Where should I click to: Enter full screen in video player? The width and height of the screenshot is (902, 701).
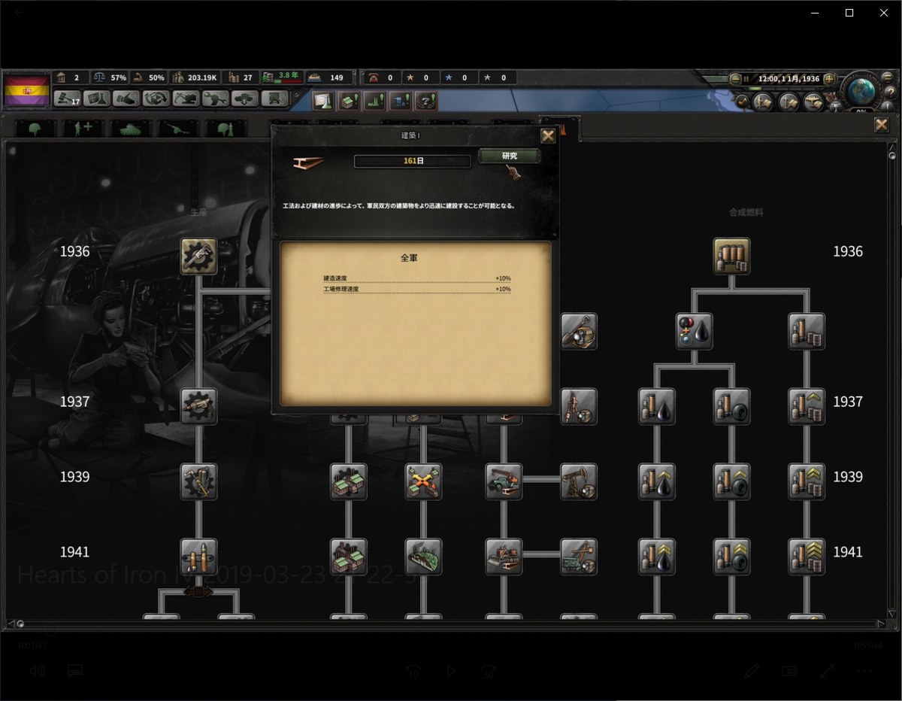(827, 670)
